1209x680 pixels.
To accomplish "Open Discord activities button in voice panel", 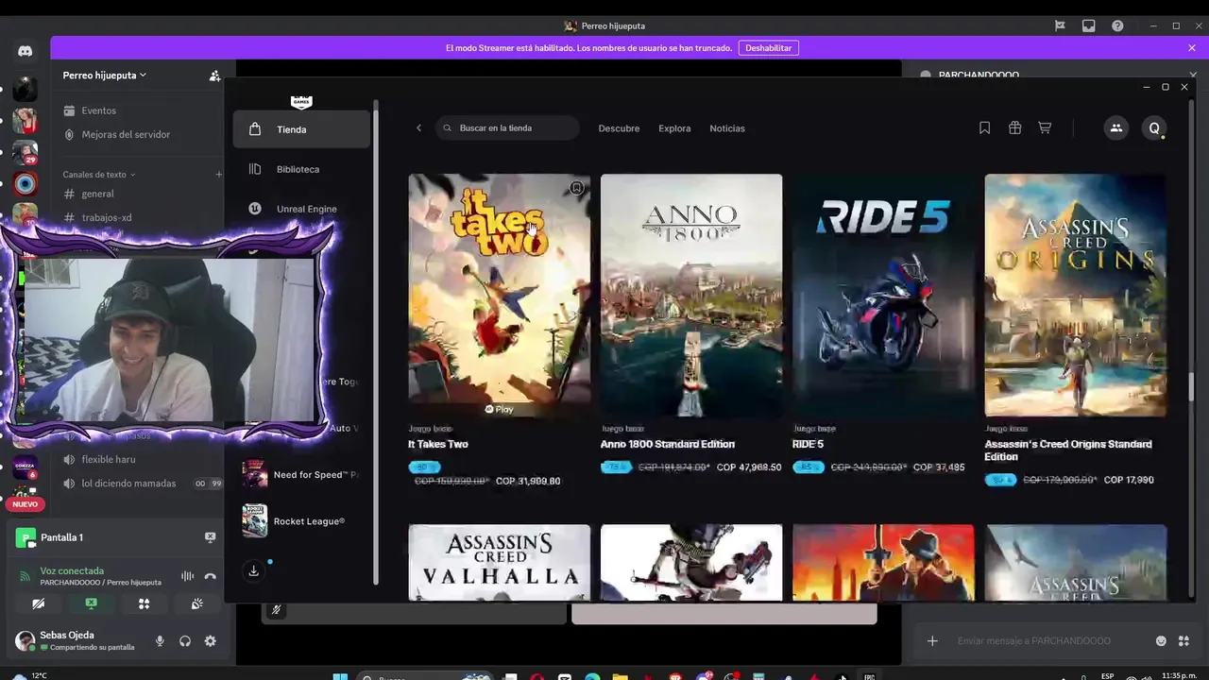I will coord(144,603).
